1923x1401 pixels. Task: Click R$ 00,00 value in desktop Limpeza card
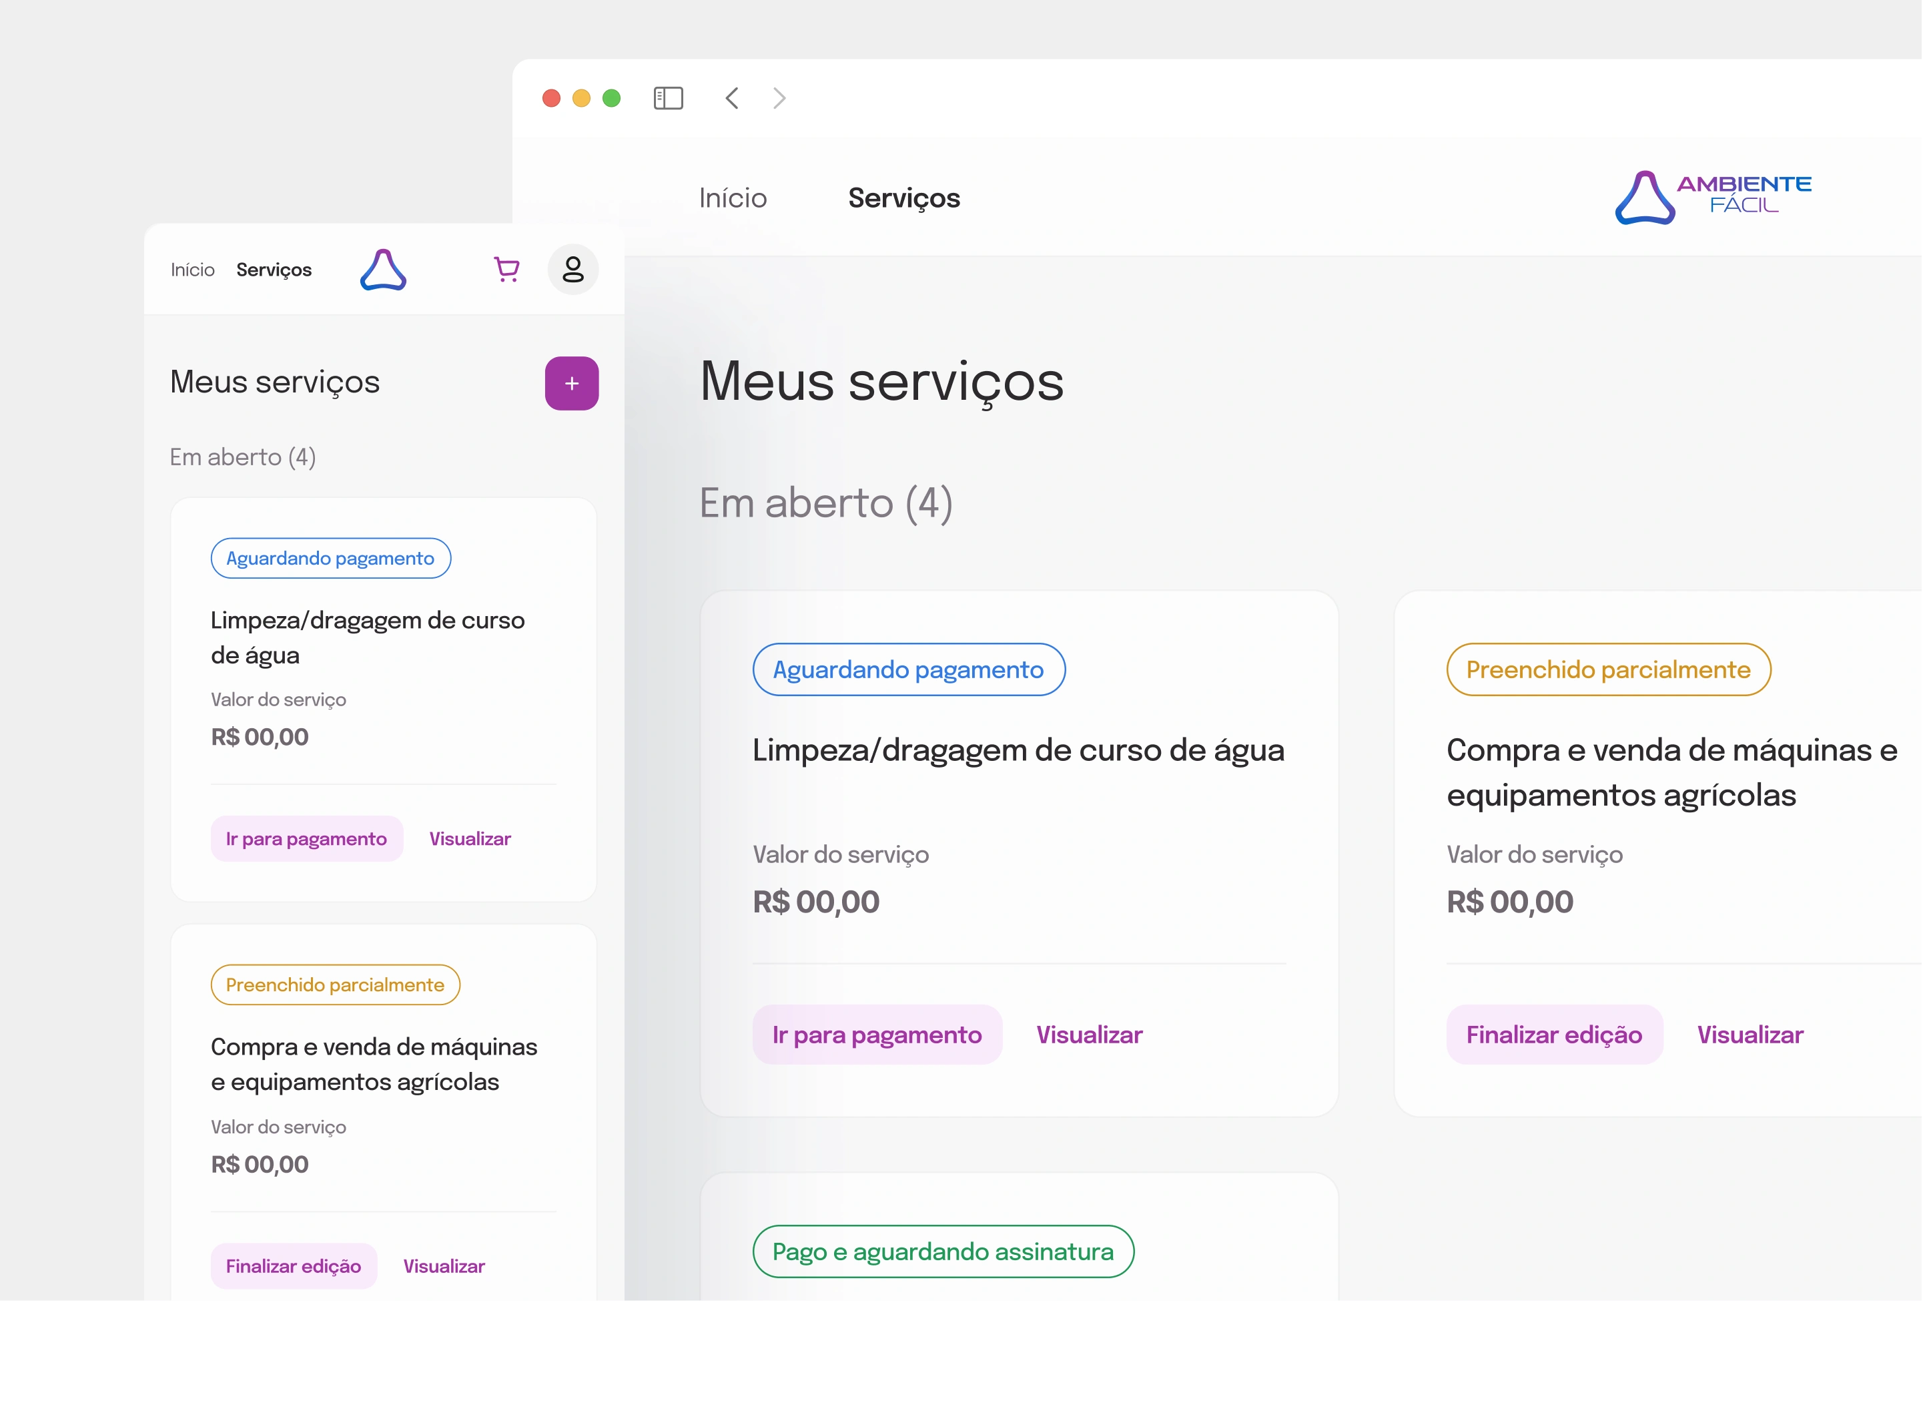(817, 902)
